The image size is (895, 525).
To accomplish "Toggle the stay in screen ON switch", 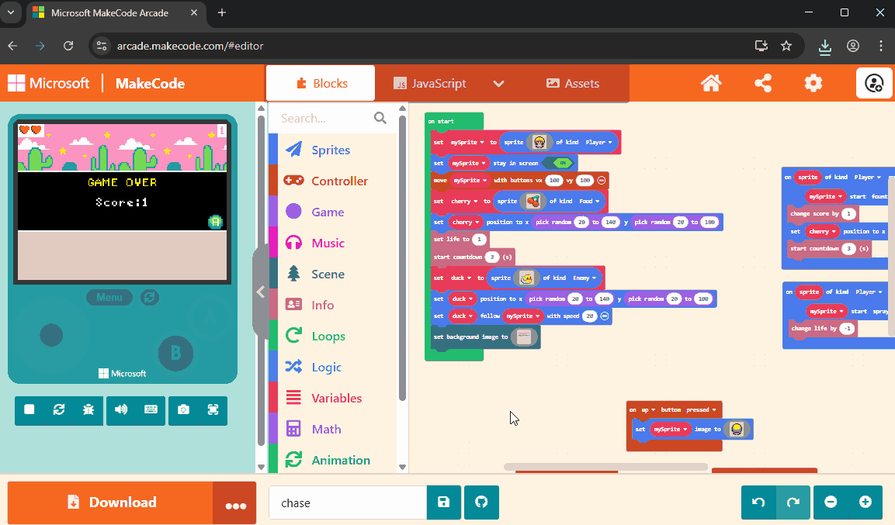I will [x=558, y=163].
